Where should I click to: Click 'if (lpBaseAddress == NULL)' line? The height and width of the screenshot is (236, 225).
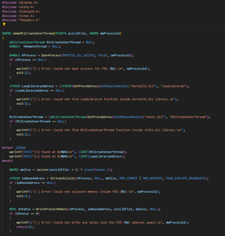(32, 183)
